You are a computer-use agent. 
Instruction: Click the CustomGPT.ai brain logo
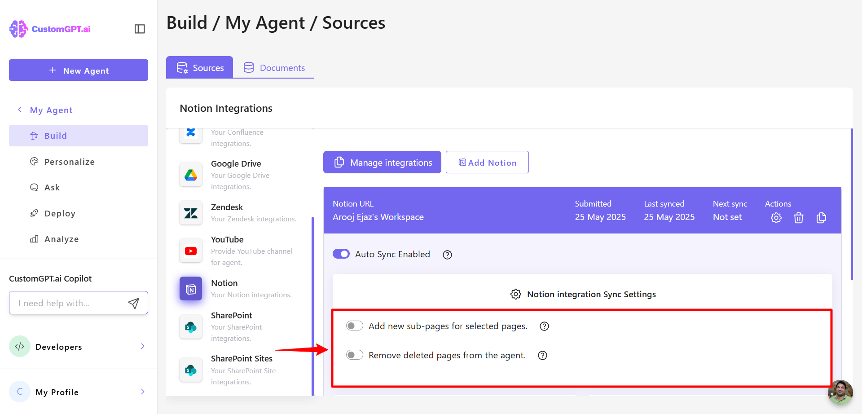18,29
